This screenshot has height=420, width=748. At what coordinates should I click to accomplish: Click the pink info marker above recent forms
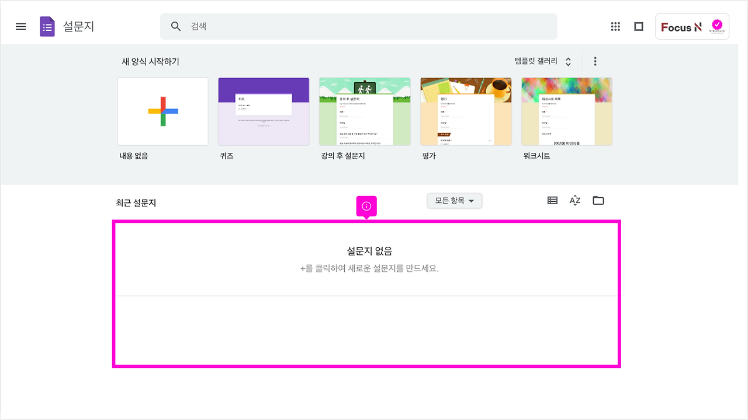coord(366,205)
